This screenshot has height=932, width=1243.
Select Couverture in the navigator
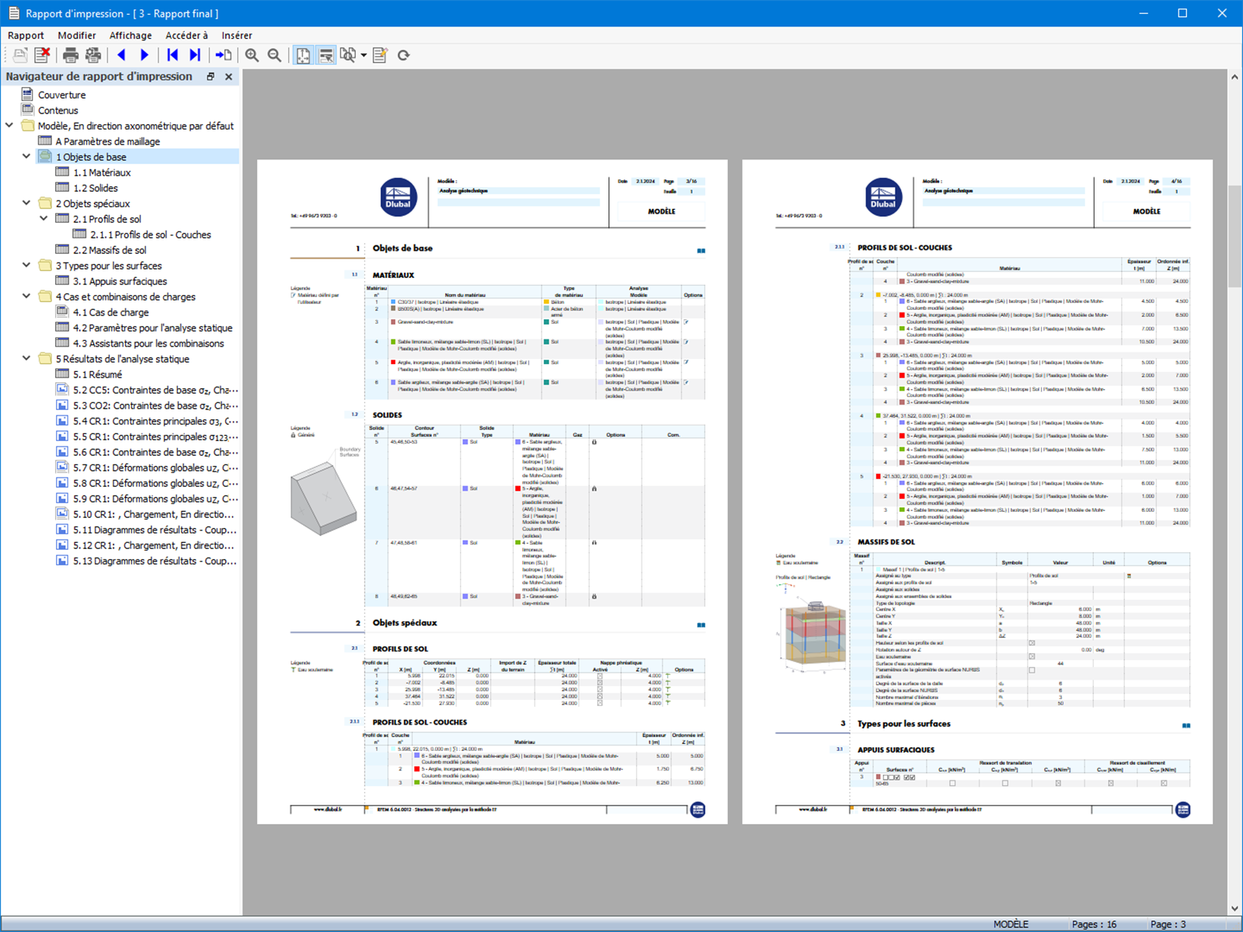point(62,95)
